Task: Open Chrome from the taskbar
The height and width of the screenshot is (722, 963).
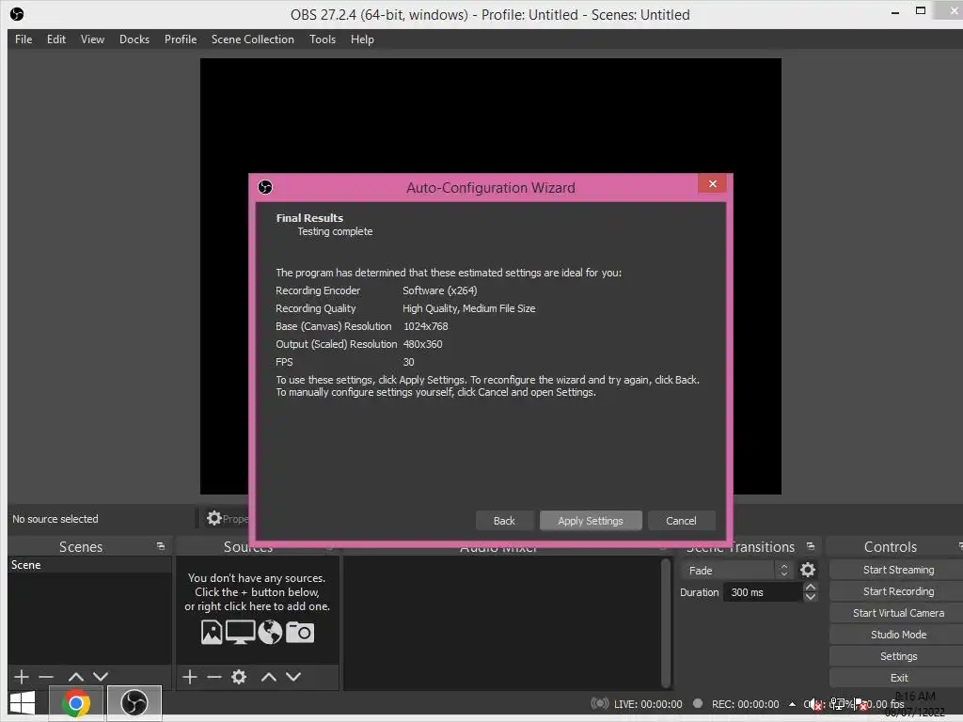Action: (76, 703)
